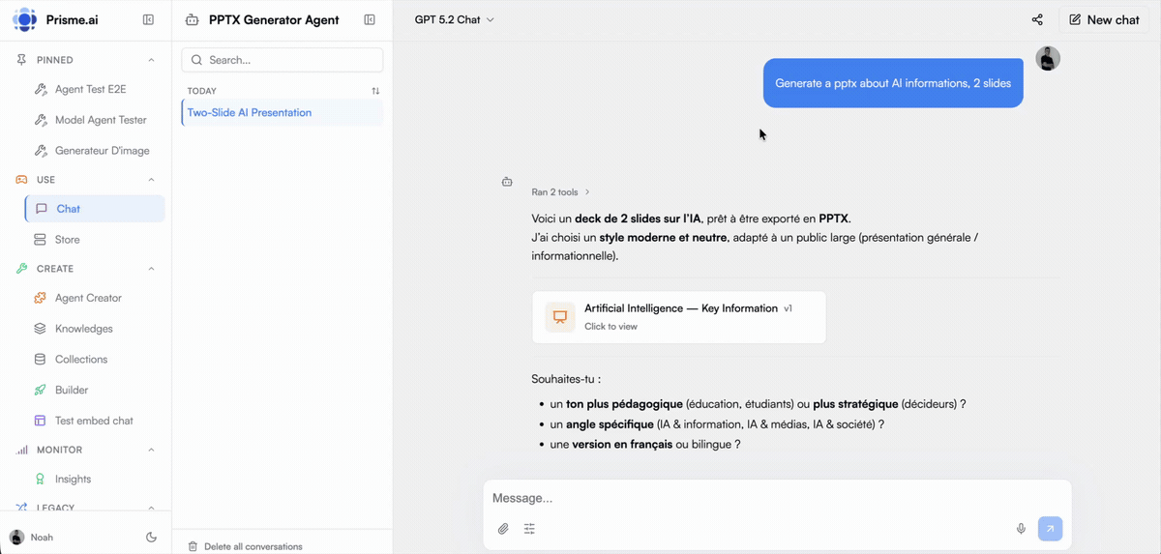Open Two-Slide AI Presentation conversation

coord(283,112)
